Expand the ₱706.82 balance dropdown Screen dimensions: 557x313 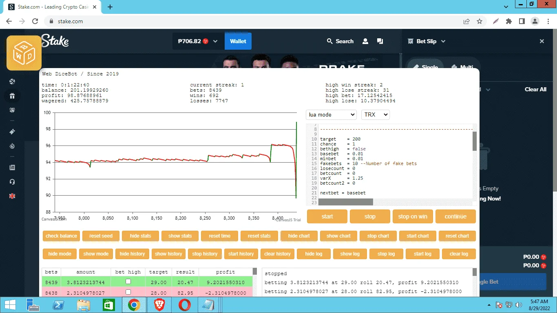[215, 41]
